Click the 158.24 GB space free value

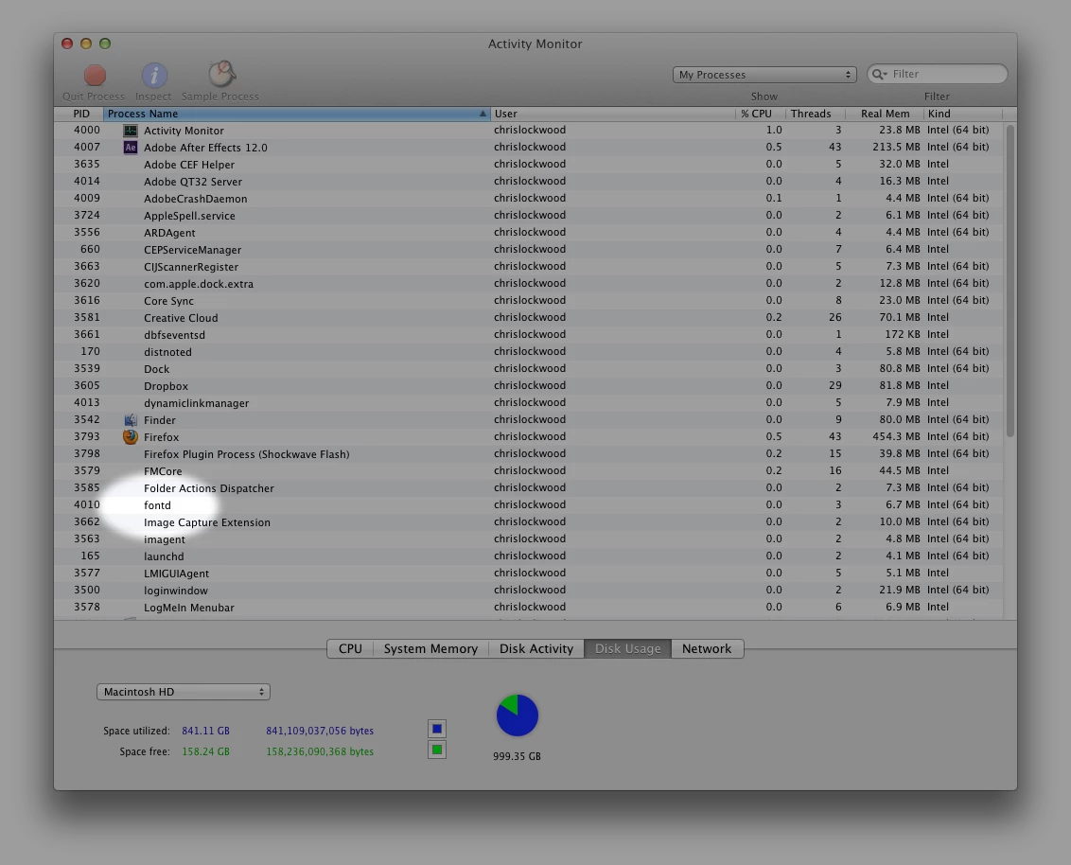point(205,751)
